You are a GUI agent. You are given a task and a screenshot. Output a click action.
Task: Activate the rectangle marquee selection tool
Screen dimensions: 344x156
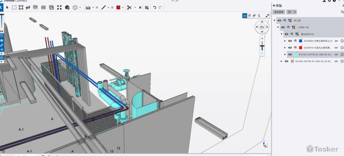point(14,7)
